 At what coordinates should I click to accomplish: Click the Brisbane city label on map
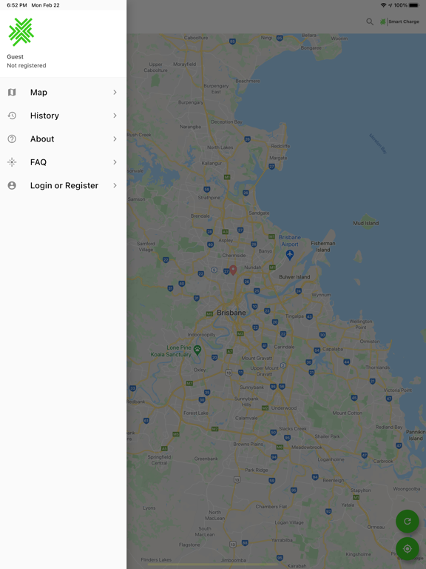231,313
